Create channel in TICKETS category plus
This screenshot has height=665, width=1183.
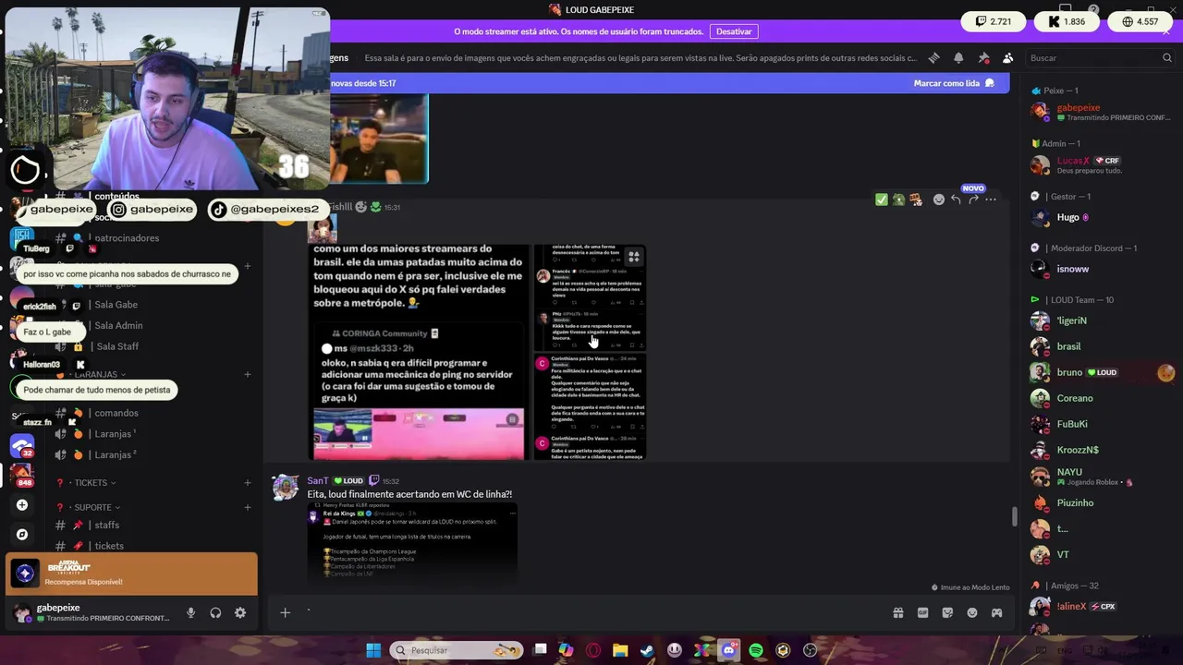coord(247,483)
